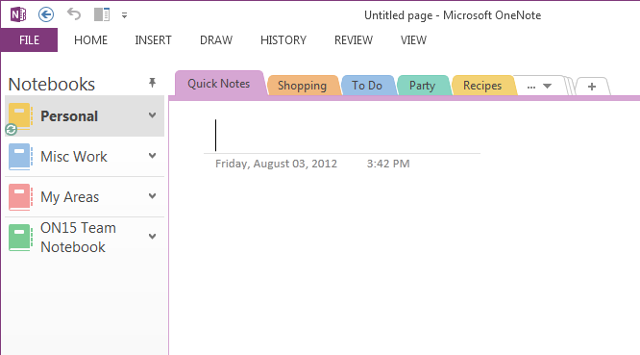The image size is (640, 355).
Task: Open the Customize Quick Access Toolbar dropdown
Action: tap(125, 16)
